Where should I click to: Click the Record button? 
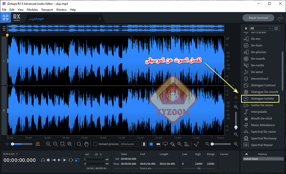[x=48, y=160]
